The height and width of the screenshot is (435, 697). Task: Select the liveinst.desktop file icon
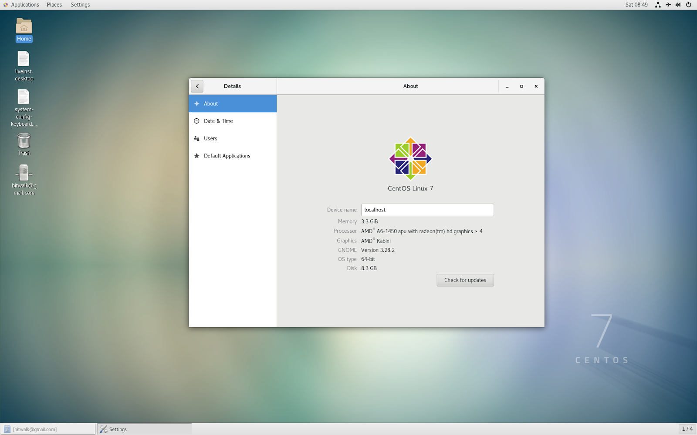click(x=24, y=66)
